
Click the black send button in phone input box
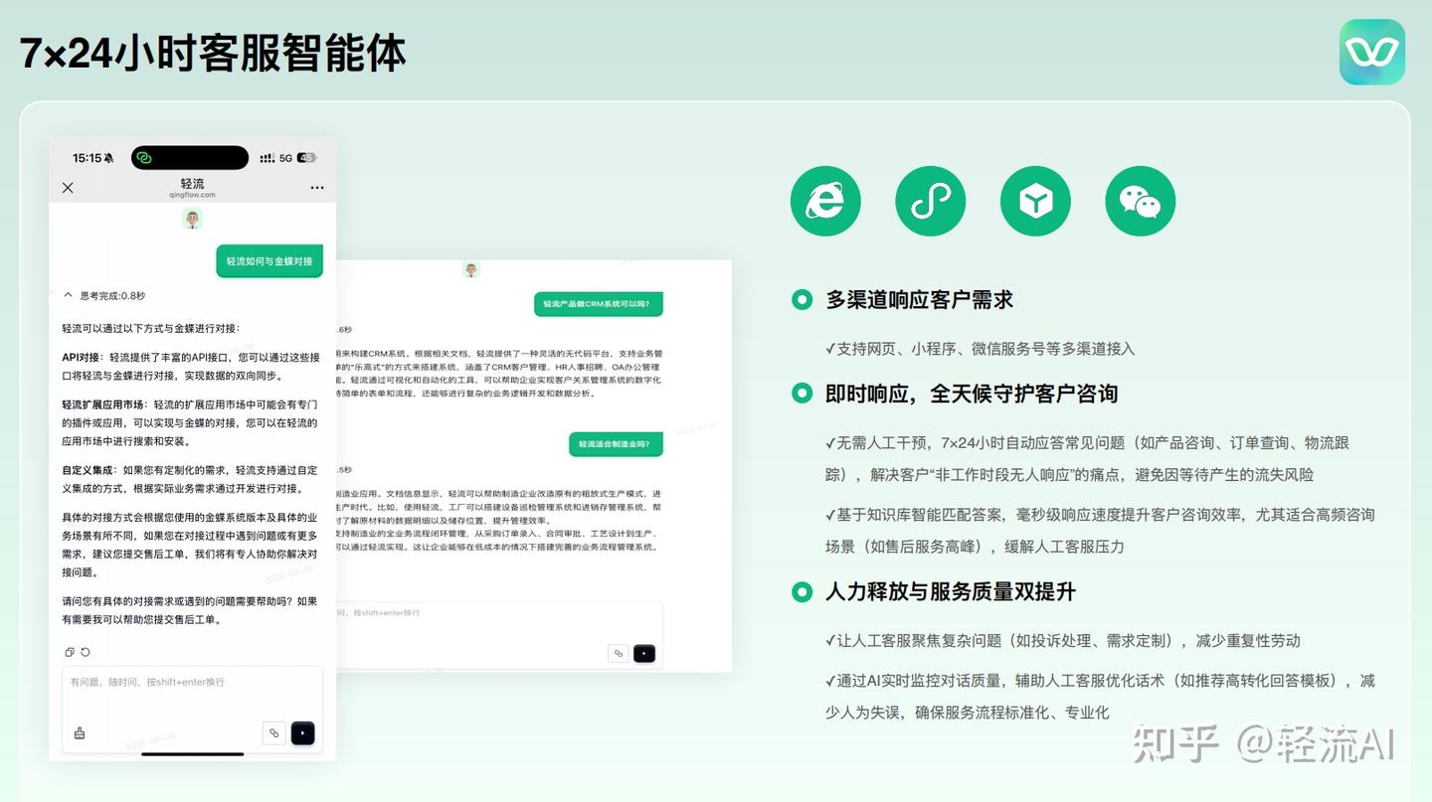[x=303, y=733]
